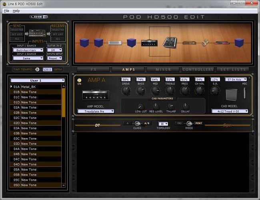Click the Line 6 logo
This screenshot has width=260, height=200.
point(39,17)
